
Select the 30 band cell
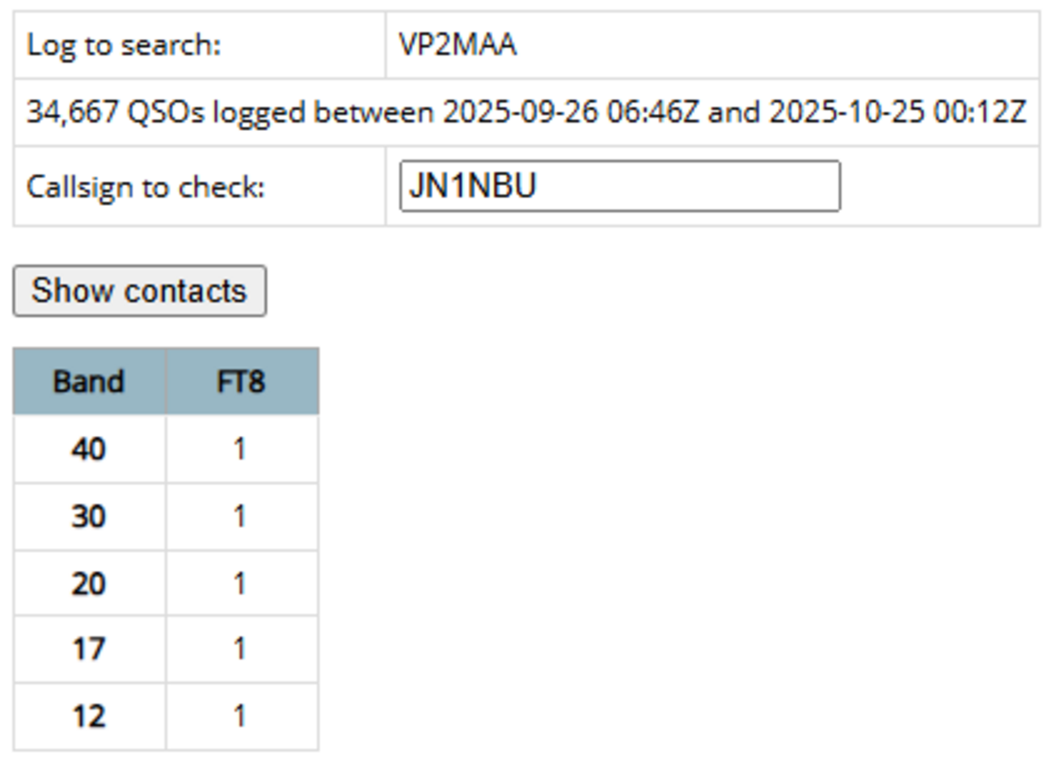click(89, 516)
